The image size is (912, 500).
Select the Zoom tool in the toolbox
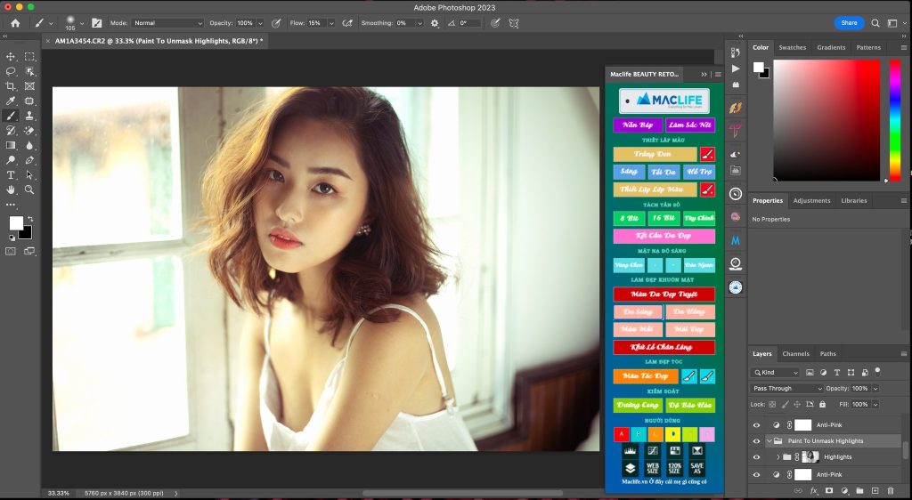click(x=29, y=190)
